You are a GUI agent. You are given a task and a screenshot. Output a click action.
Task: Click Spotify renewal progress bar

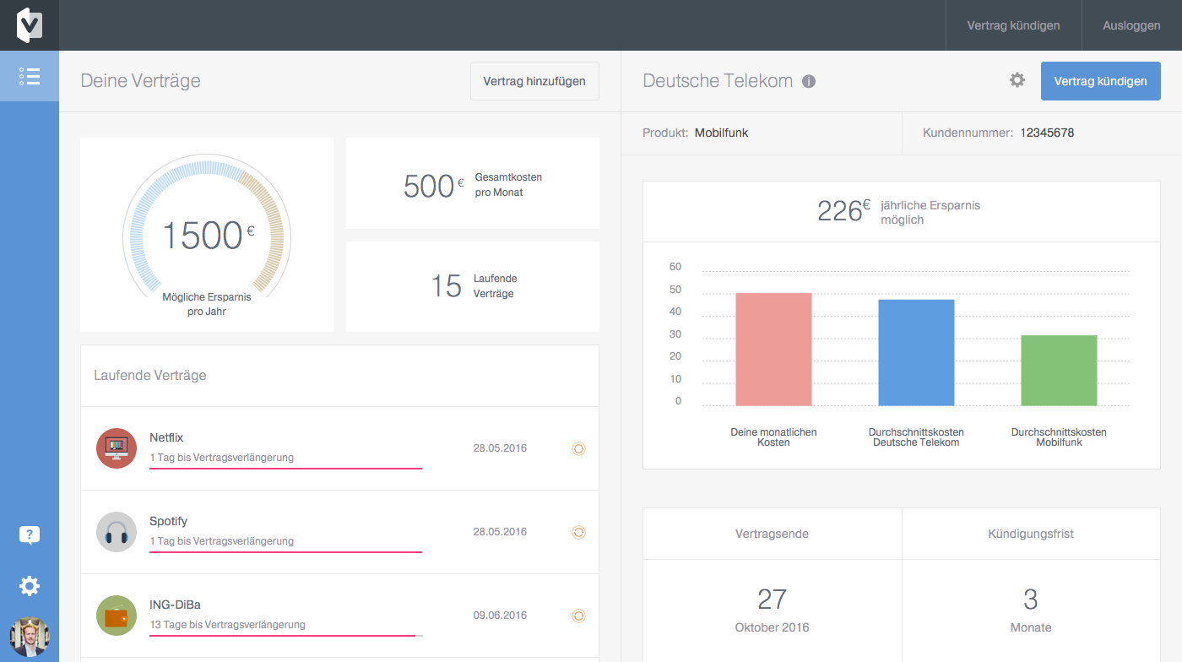tap(285, 551)
